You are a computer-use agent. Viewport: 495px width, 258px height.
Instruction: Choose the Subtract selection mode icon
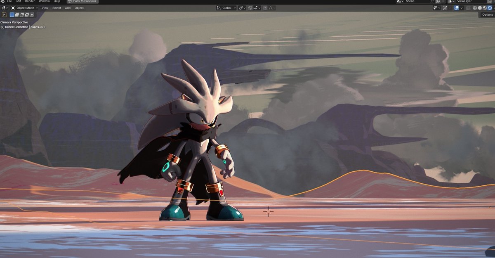coord(22,14)
